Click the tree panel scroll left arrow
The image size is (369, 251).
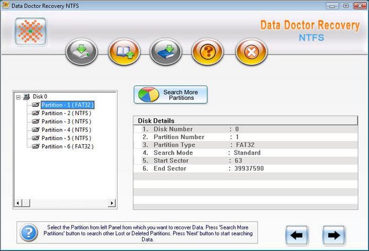tap(18, 203)
